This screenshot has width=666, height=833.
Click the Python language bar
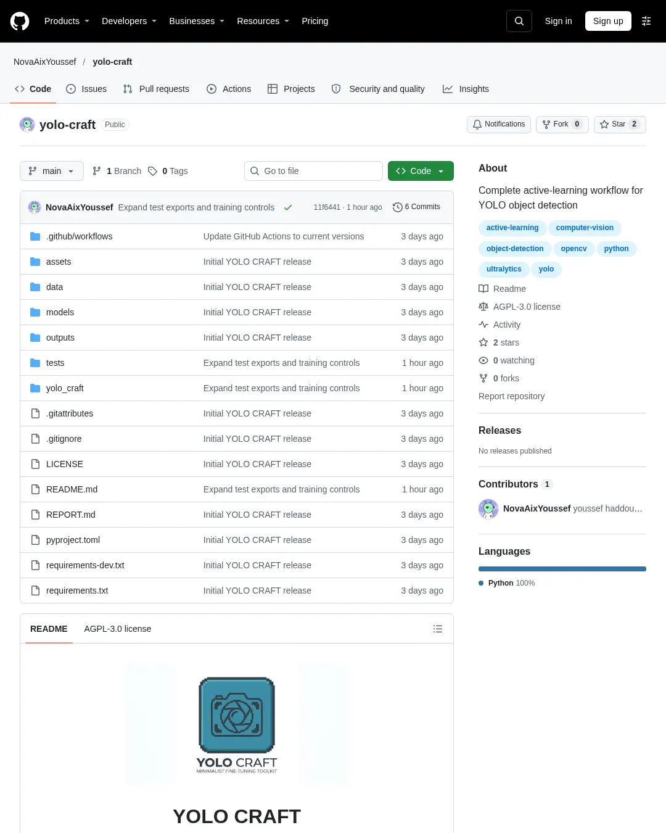pos(562,569)
